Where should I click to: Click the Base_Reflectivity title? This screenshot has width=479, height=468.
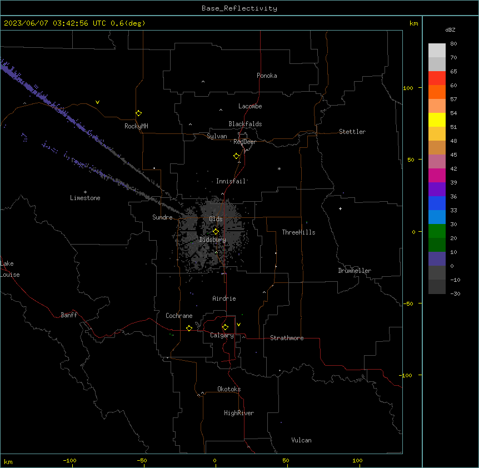pyautogui.click(x=239, y=8)
